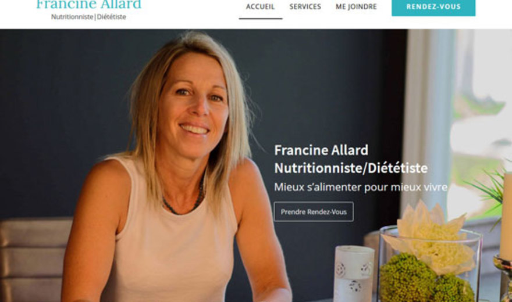Viewport: 512px width, 302px height.
Task: Click the teal Rendez-Vous button
Action: pos(433,7)
